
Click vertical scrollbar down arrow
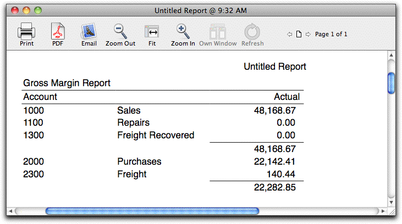(391, 202)
